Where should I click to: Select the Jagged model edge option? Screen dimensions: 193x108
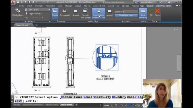pos(109,13)
